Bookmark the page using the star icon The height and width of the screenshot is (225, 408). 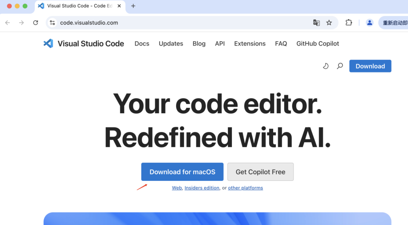tap(329, 23)
